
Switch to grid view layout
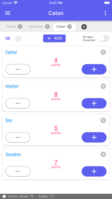click(x=18, y=38)
